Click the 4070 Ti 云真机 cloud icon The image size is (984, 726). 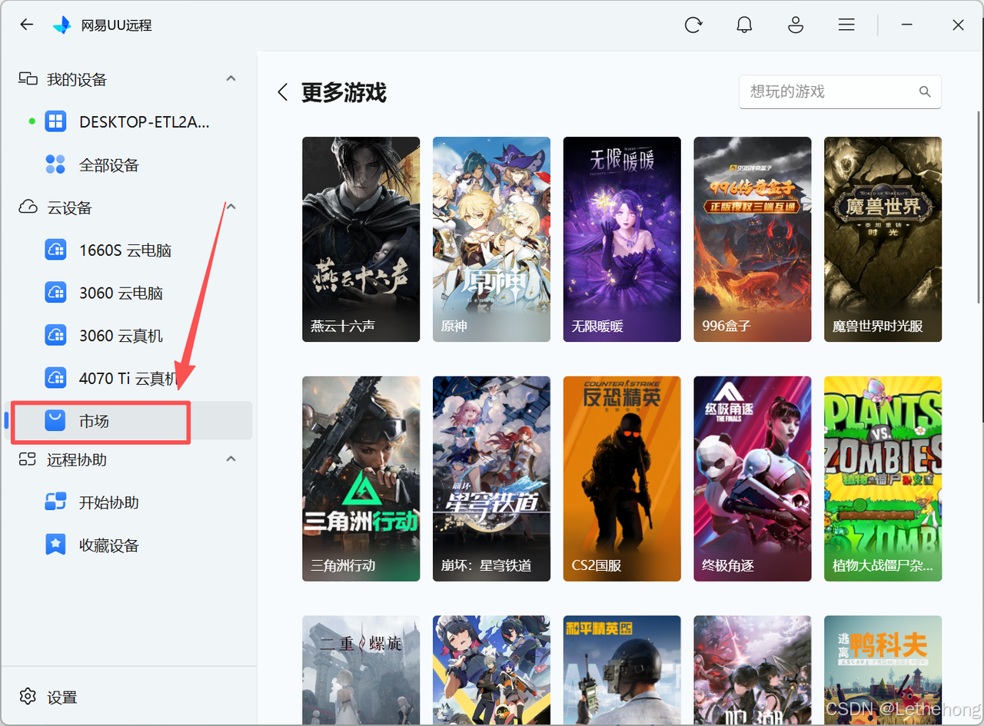tap(55, 378)
